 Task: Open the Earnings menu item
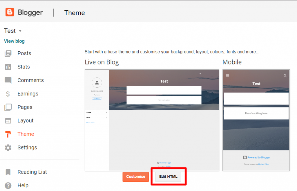[28, 94]
